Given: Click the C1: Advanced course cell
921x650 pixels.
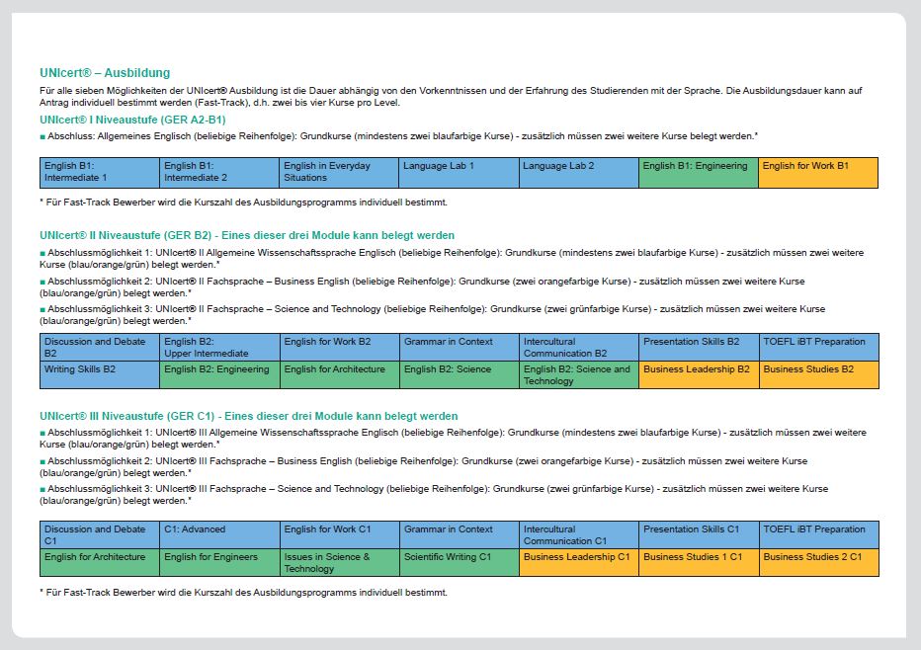Looking at the screenshot, I should tap(219, 534).
